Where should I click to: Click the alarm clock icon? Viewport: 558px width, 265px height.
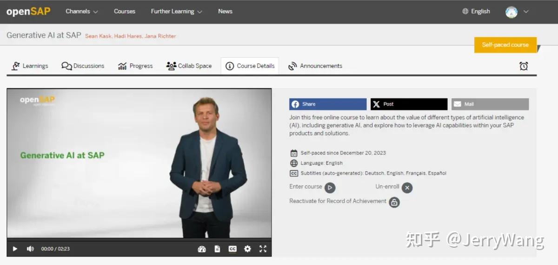coord(524,66)
